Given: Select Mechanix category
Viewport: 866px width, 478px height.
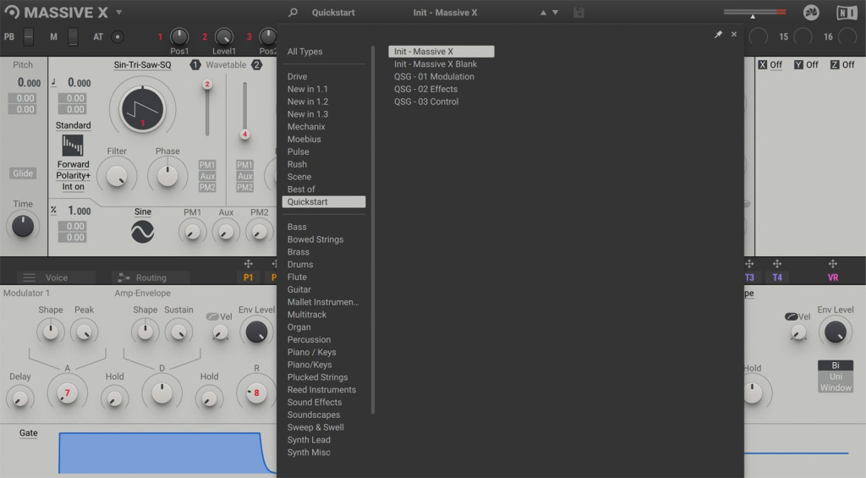Looking at the screenshot, I should [x=306, y=127].
